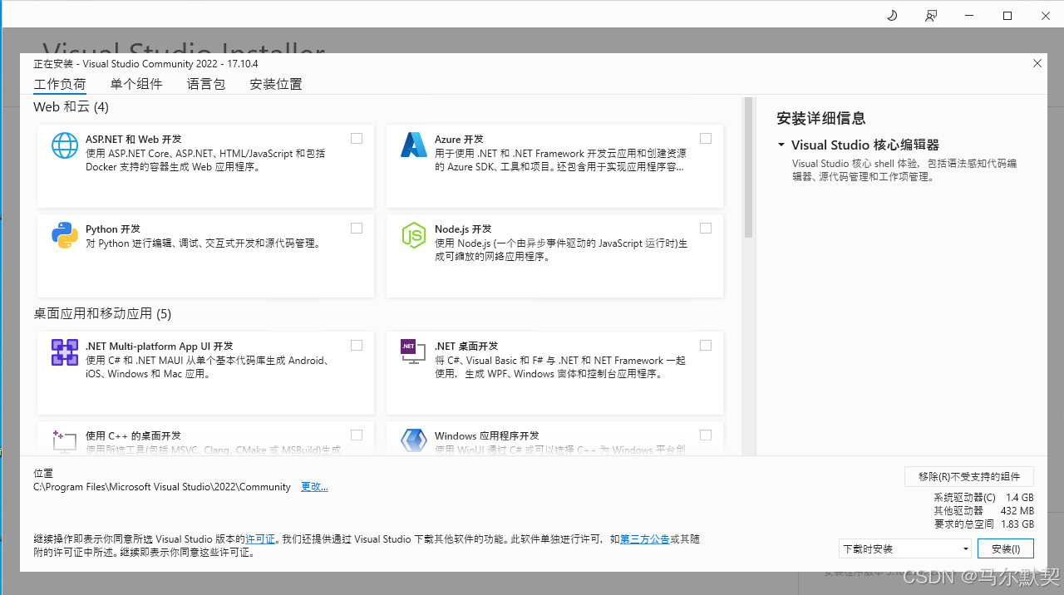
Task: Open the 第三方公告 link
Action: tap(645, 539)
